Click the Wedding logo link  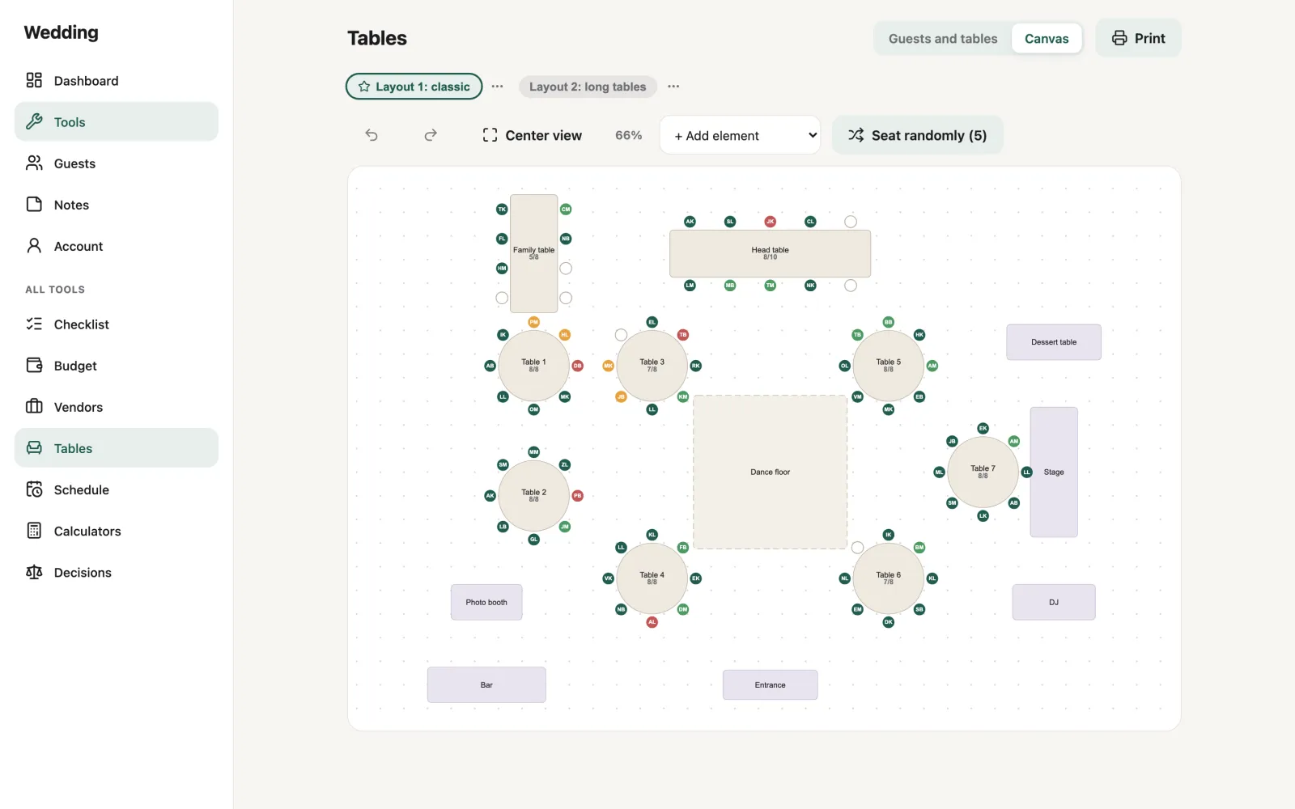click(x=62, y=32)
